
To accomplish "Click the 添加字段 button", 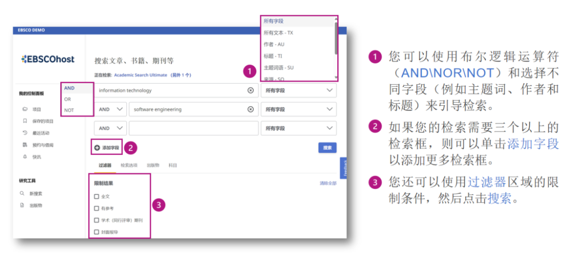I will 107,148.
